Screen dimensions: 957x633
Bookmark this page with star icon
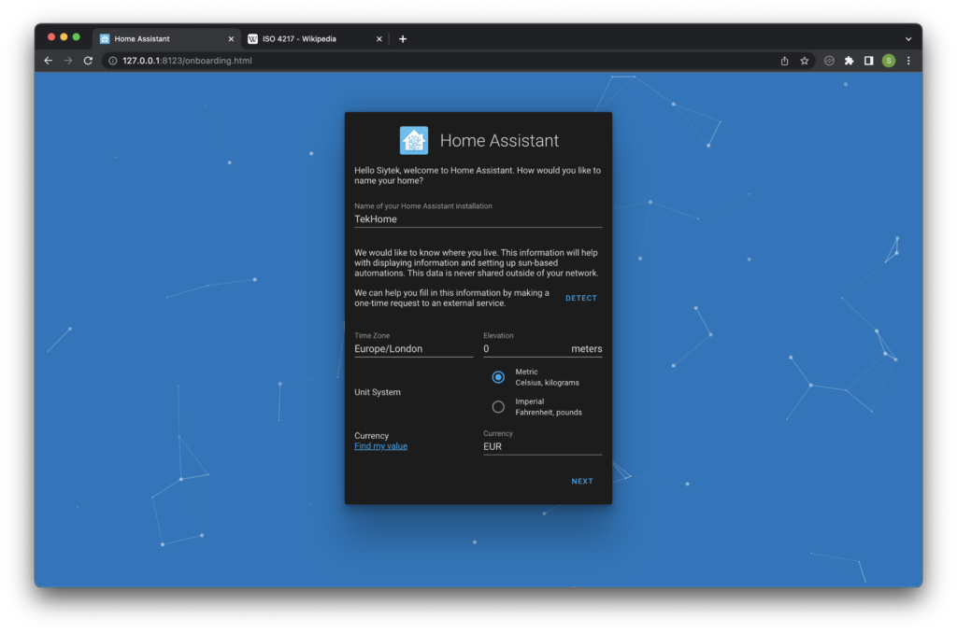click(805, 61)
